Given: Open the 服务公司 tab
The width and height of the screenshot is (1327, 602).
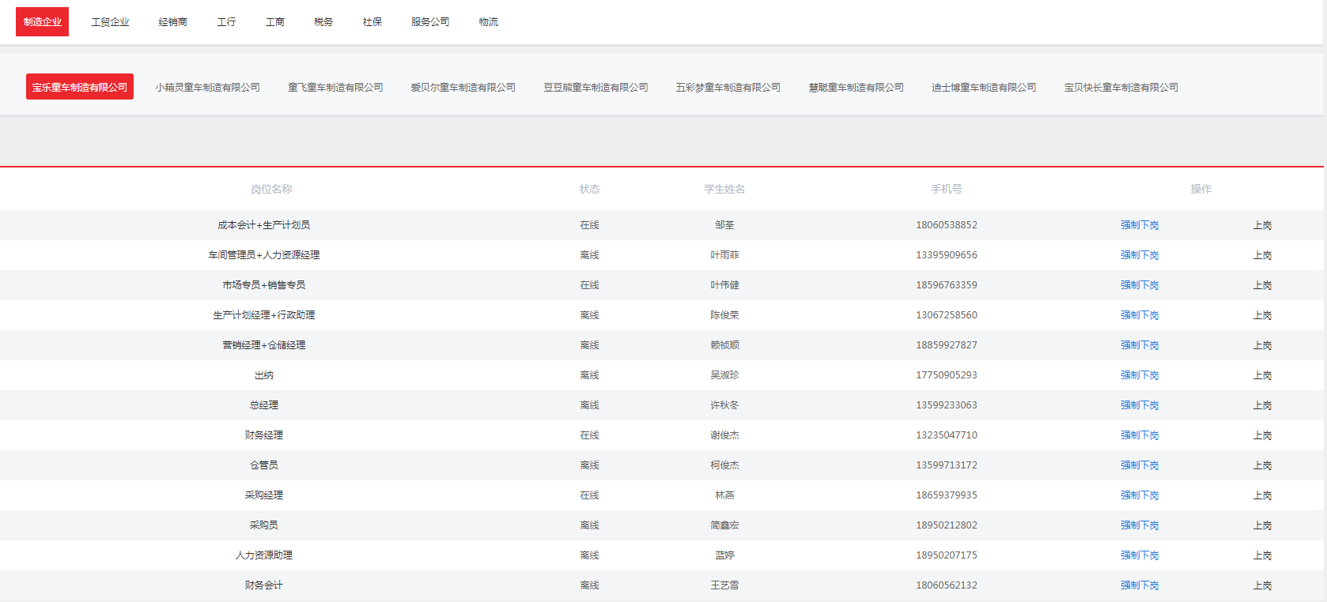Looking at the screenshot, I should 430,22.
